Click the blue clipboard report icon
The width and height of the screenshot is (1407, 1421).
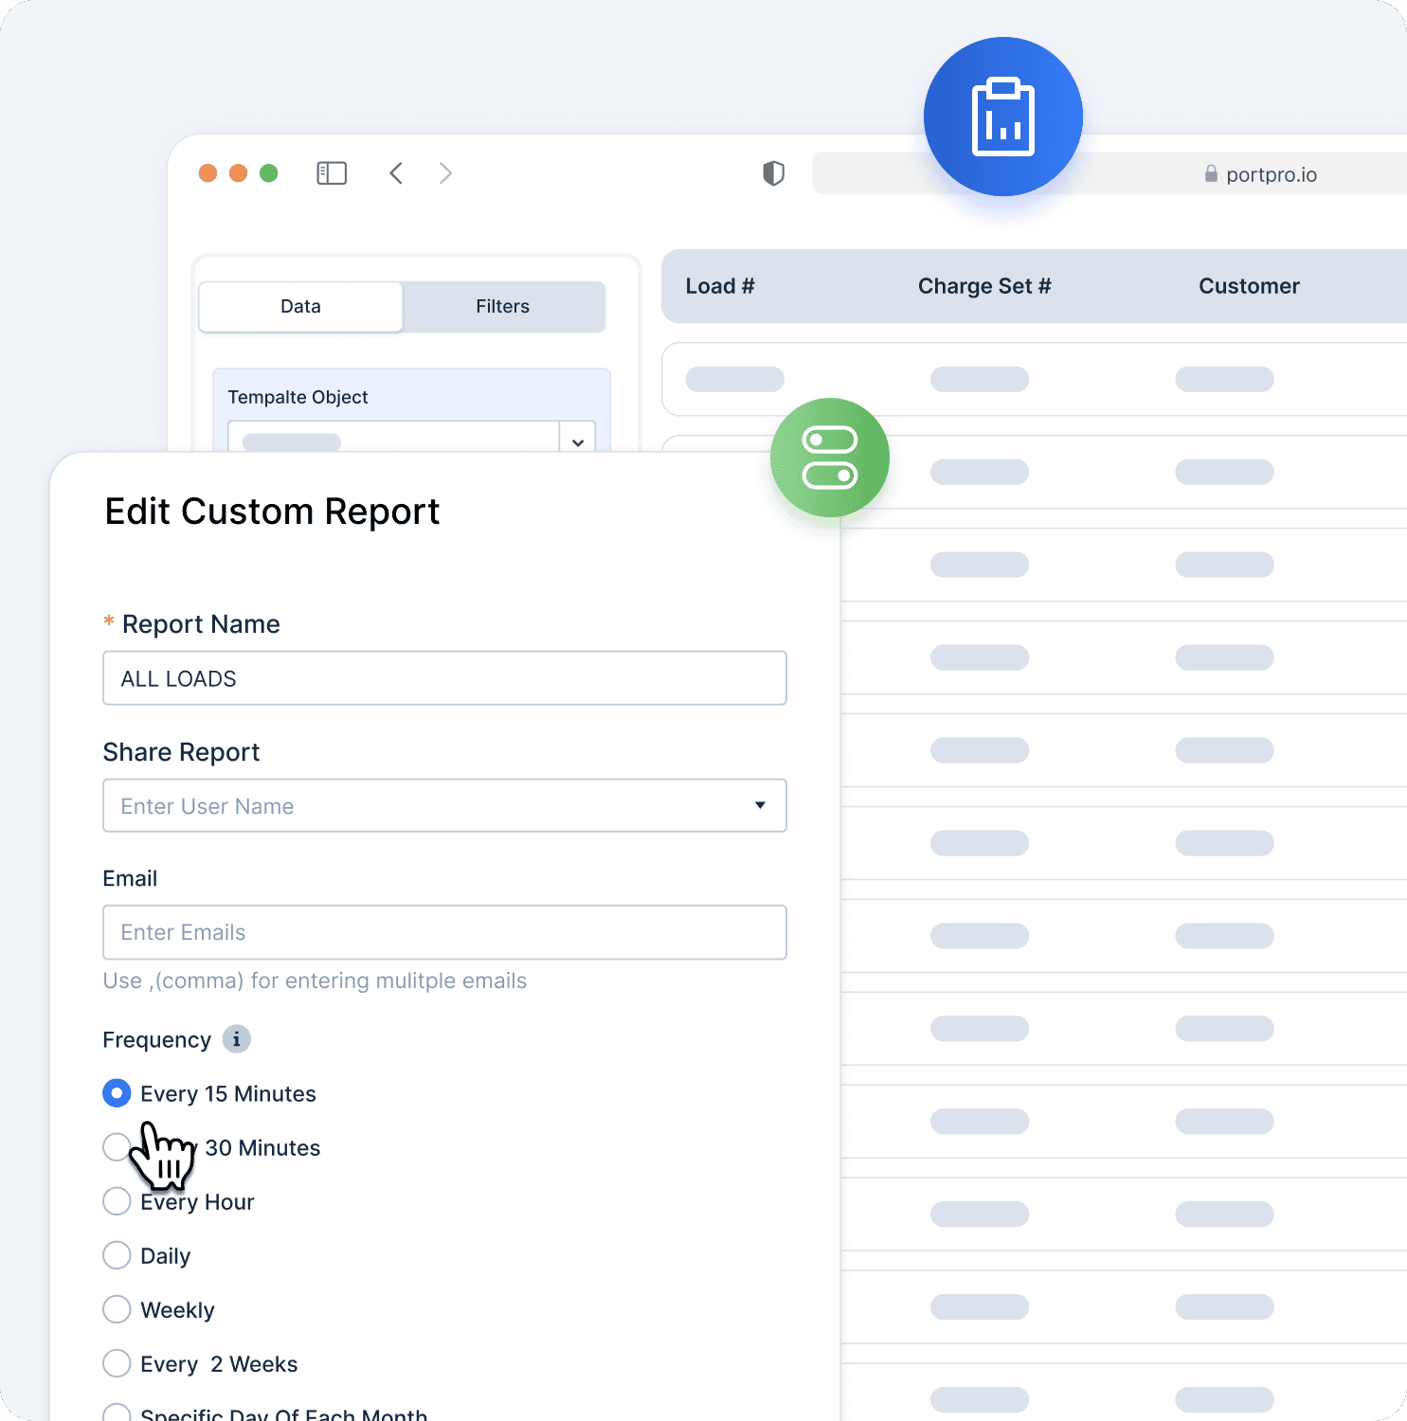click(x=1003, y=117)
